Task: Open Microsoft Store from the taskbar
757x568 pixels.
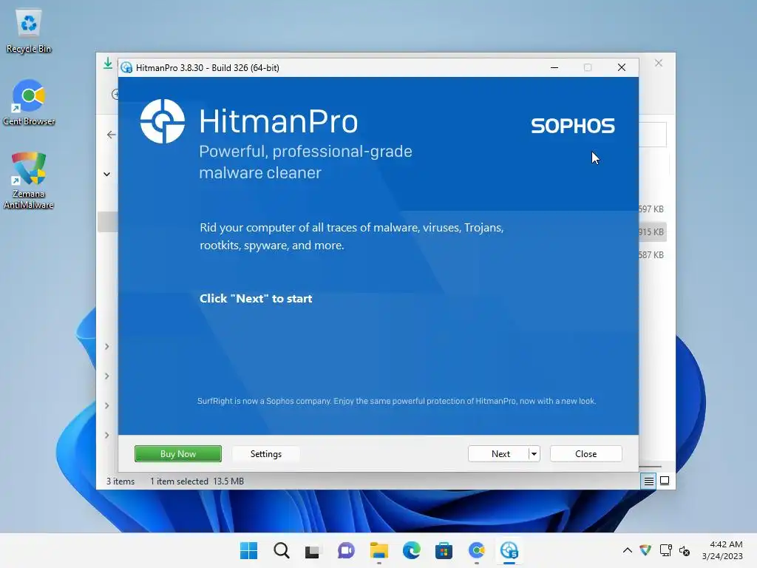Action: point(444,550)
